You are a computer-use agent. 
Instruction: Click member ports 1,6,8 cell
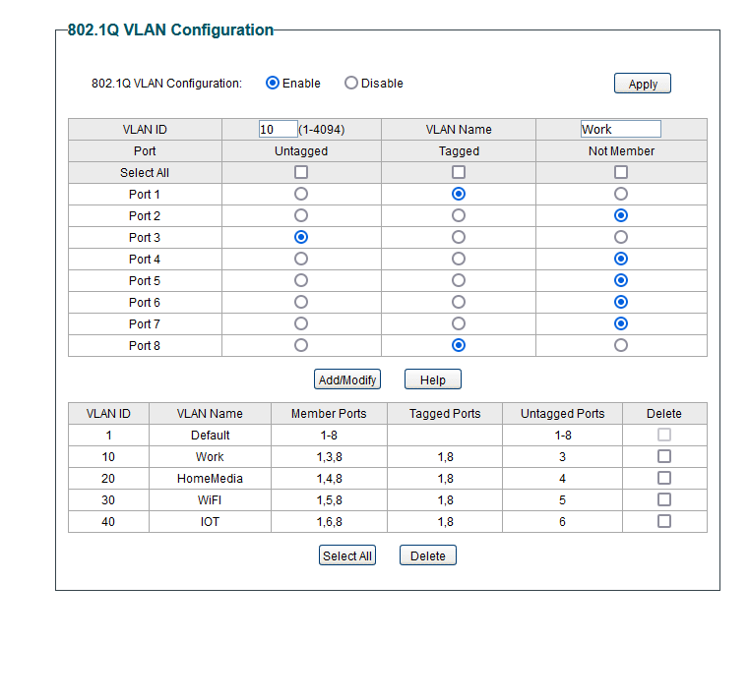pyautogui.click(x=329, y=522)
